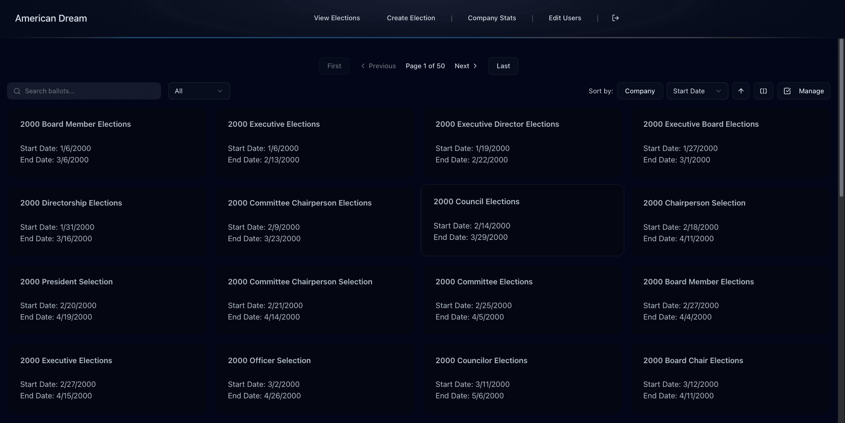The height and width of the screenshot is (423, 845).
Task: Jump to the Last page
Action: (x=503, y=66)
